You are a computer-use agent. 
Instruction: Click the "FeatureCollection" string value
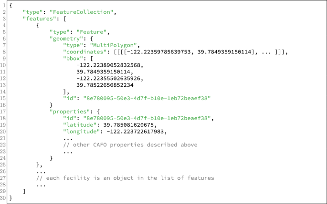point(82,11)
